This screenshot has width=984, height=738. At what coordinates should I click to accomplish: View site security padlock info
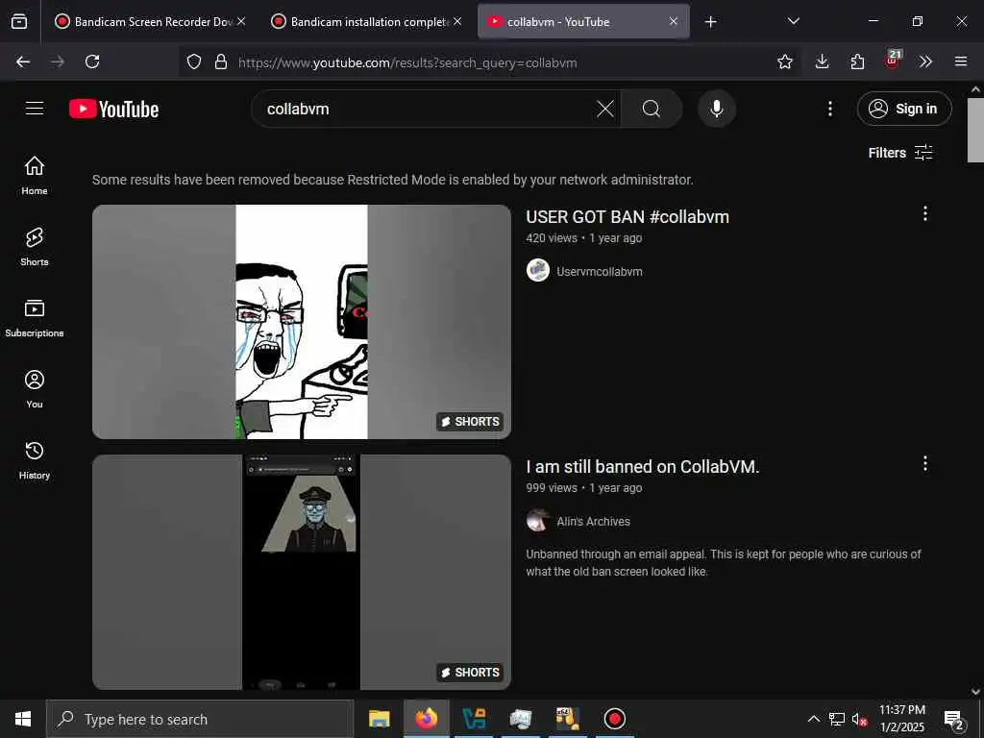click(x=220, y=61)
